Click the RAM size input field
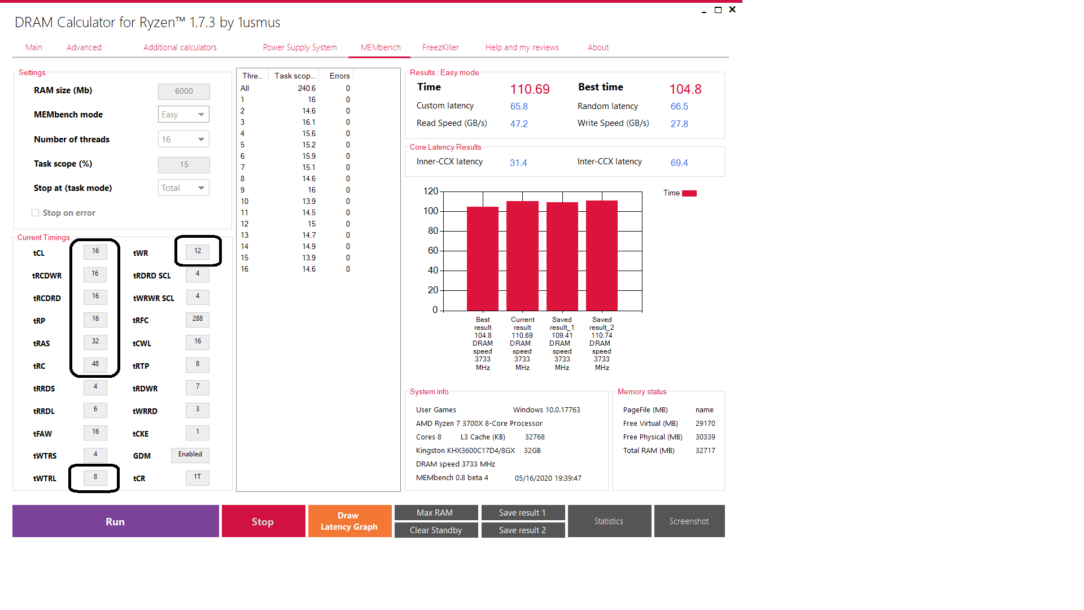The height and width of the screenshot is (610, 1084). 184,91
